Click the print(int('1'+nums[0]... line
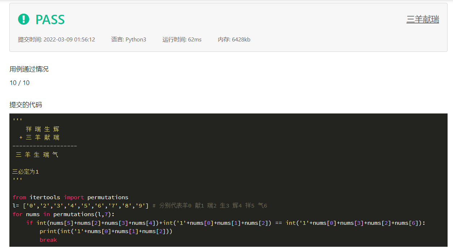 [106, 231]
